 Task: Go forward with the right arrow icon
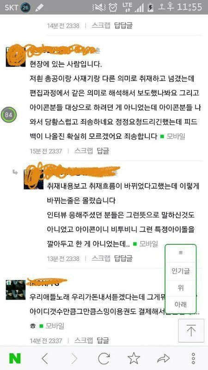[x=74, y=358]
